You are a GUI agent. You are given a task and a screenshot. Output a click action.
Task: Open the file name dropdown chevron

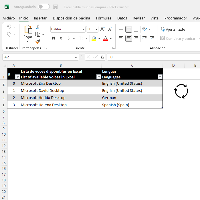127,7
